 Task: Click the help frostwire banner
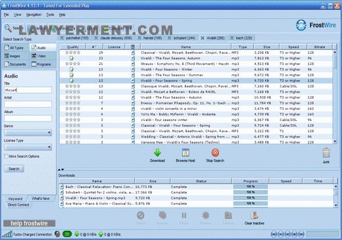click(29, 224)
